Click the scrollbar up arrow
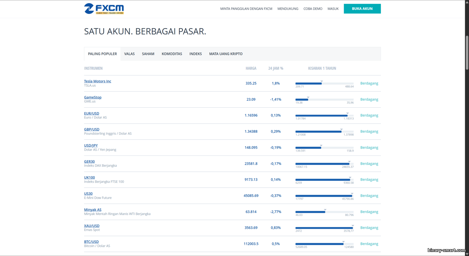 pos(467,2)
